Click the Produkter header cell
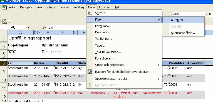 pyautogui.click(x=177, y=63)
